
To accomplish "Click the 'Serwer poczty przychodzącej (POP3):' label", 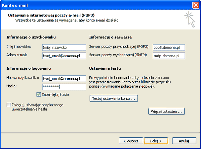I will (x=119, y=47).
